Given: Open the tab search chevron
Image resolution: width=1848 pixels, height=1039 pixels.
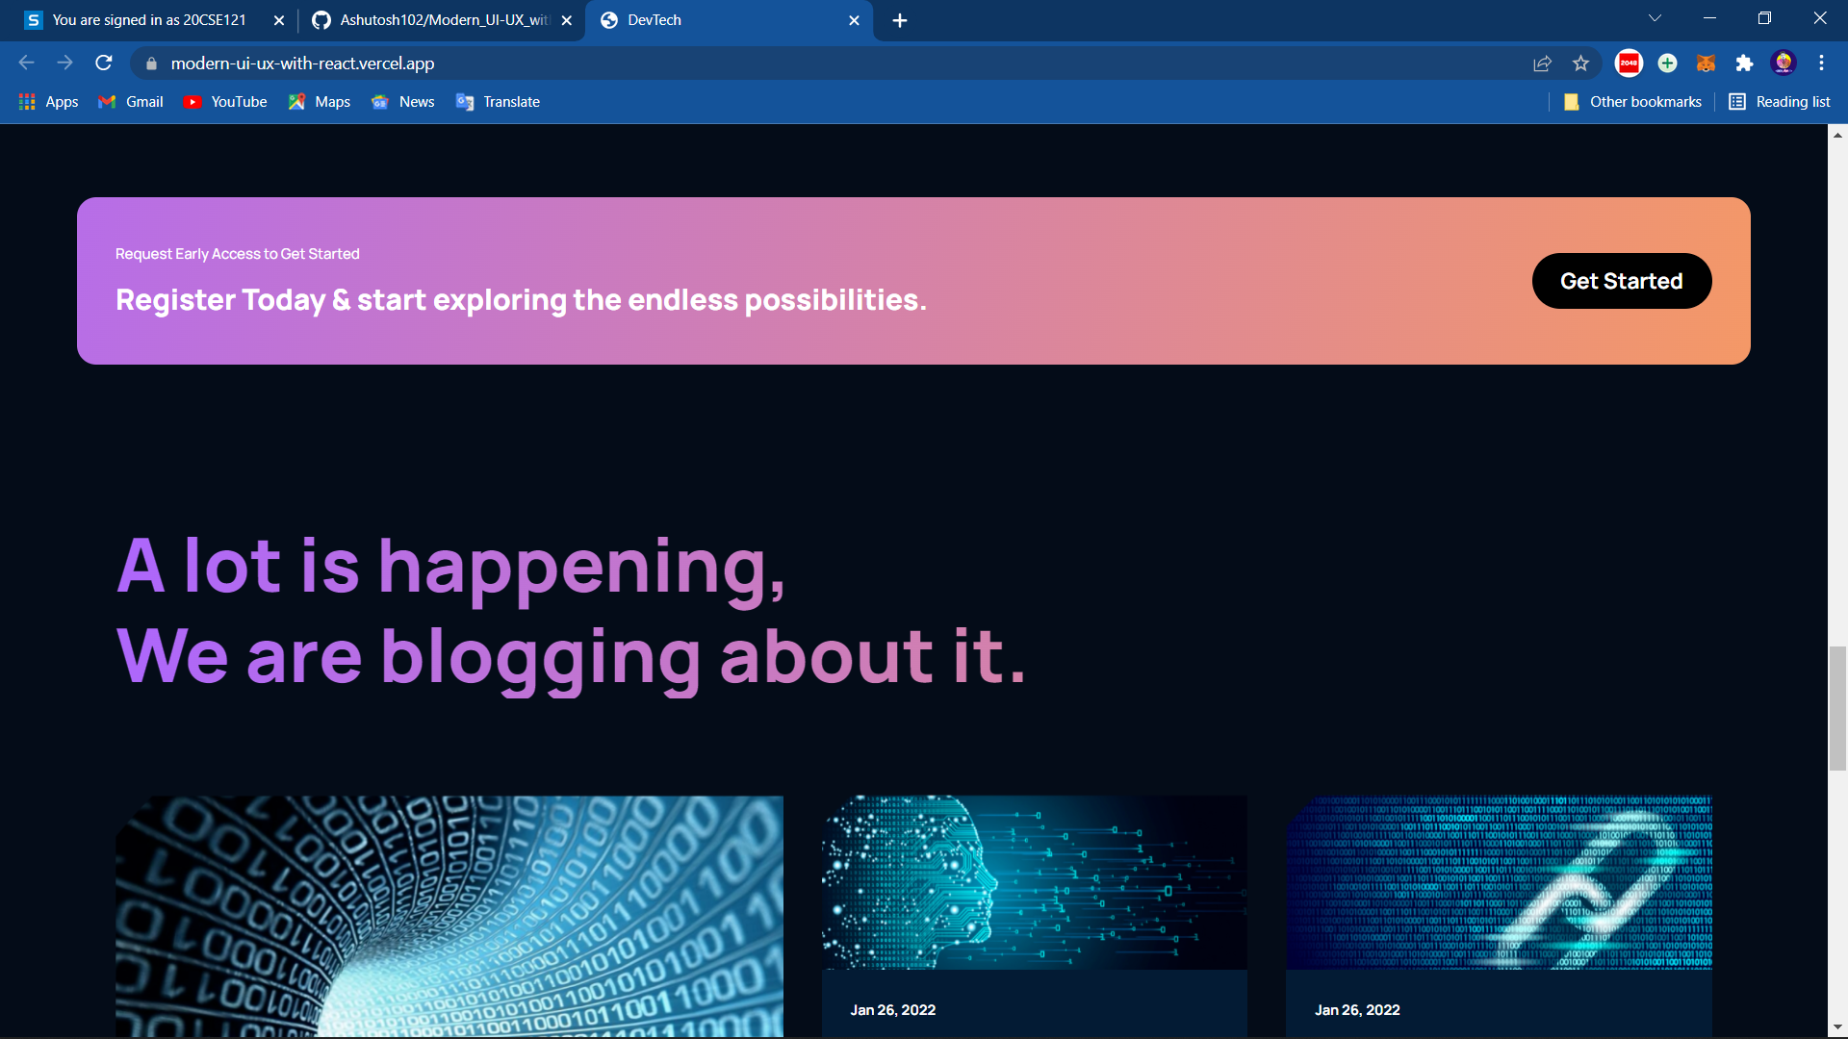Looking at the screenshot, I should tap(1655, 18).
